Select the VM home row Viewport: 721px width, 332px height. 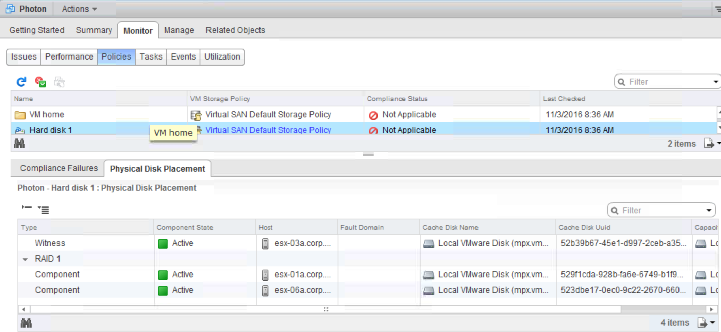pos(47,115)
